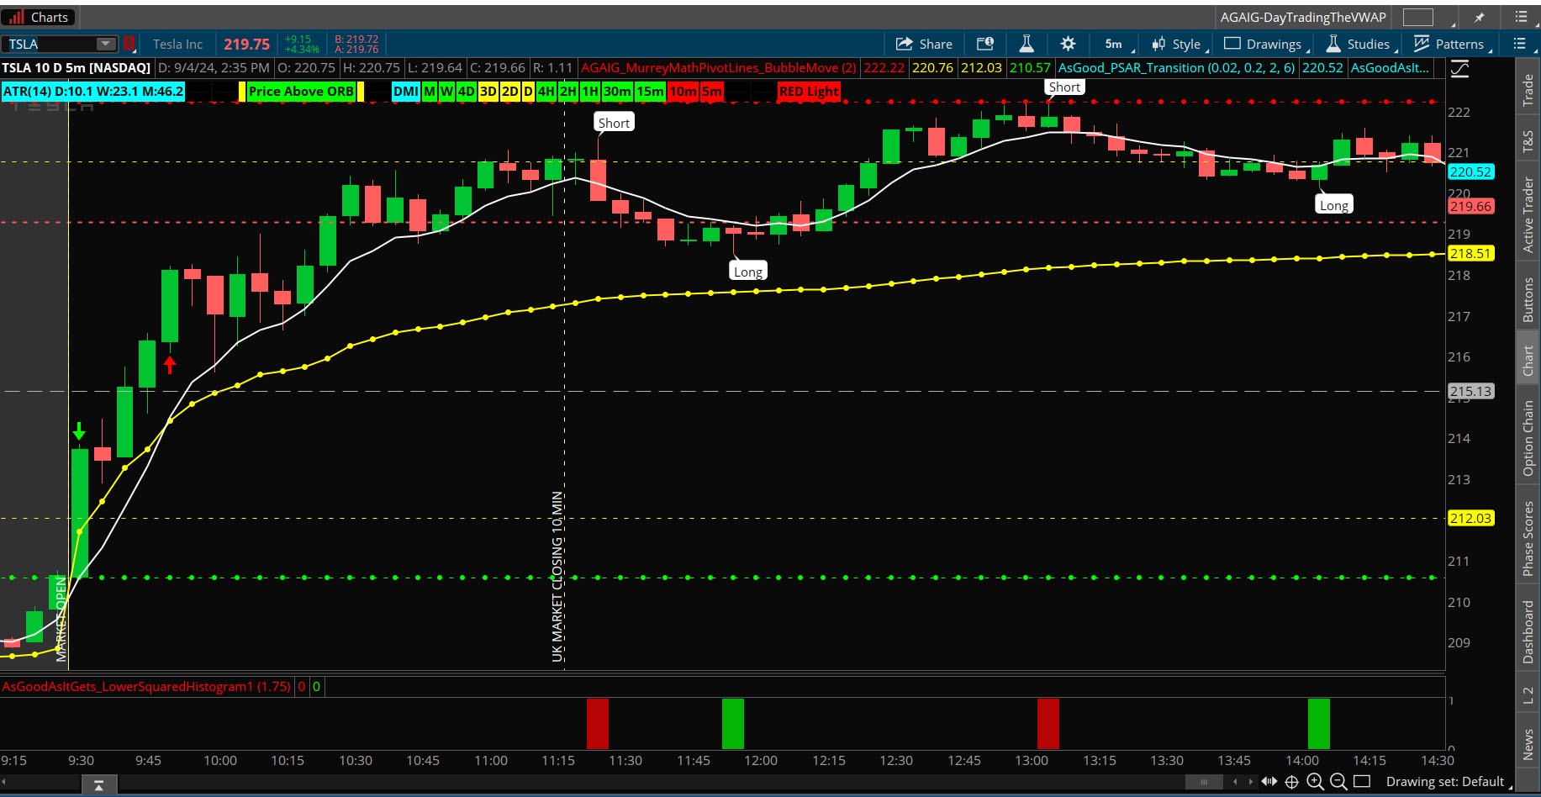Open the symbol description info icon

(984, 44)
